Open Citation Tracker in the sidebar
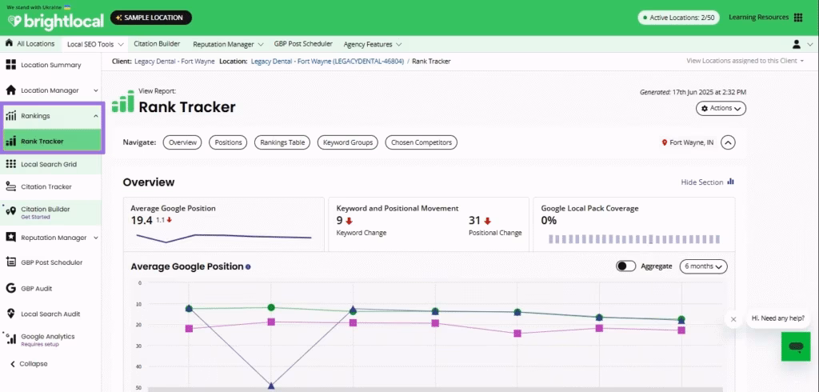Image resolution: width=819 pixels, height=392 pixels. (x=46, y=186)
